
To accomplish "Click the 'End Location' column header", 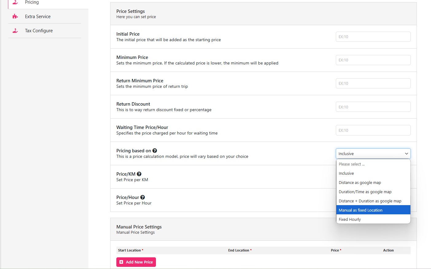I will pyautogui.click(x=240, y=250).
